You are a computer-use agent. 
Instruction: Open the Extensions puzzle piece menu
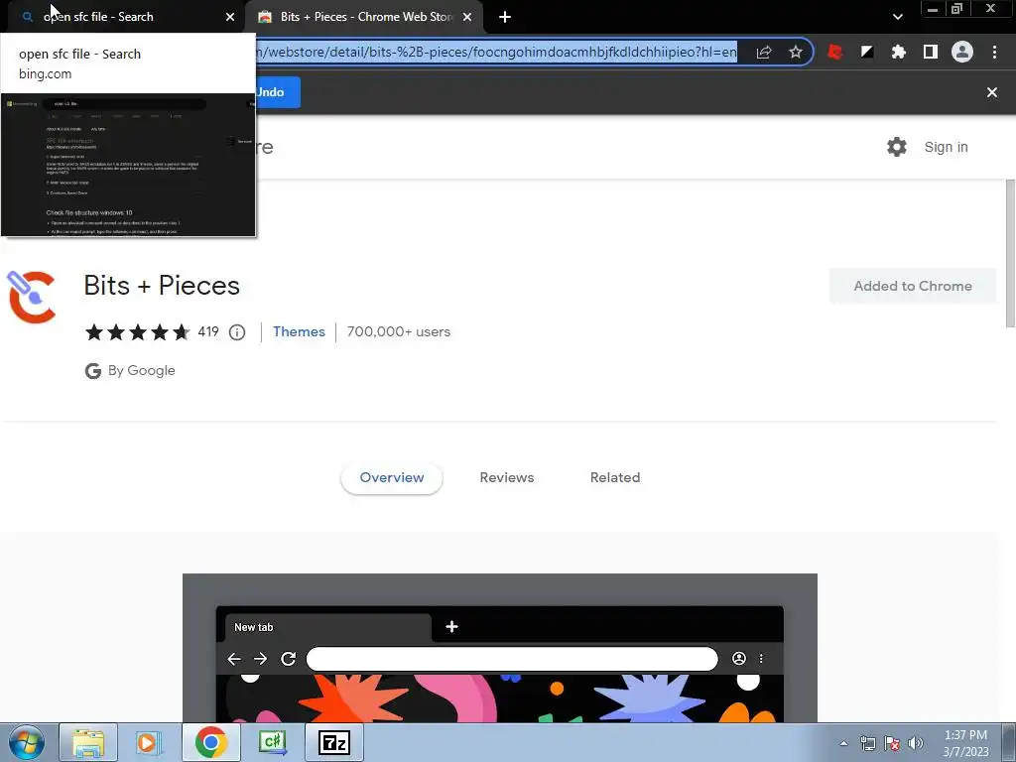click(899, 52)
